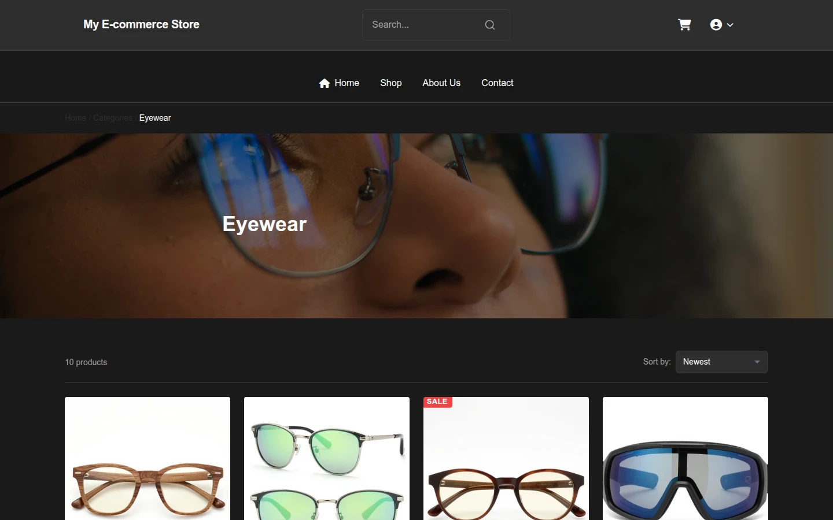Expand the account menu chevron
Screen dimensions: 833x520
730,25
